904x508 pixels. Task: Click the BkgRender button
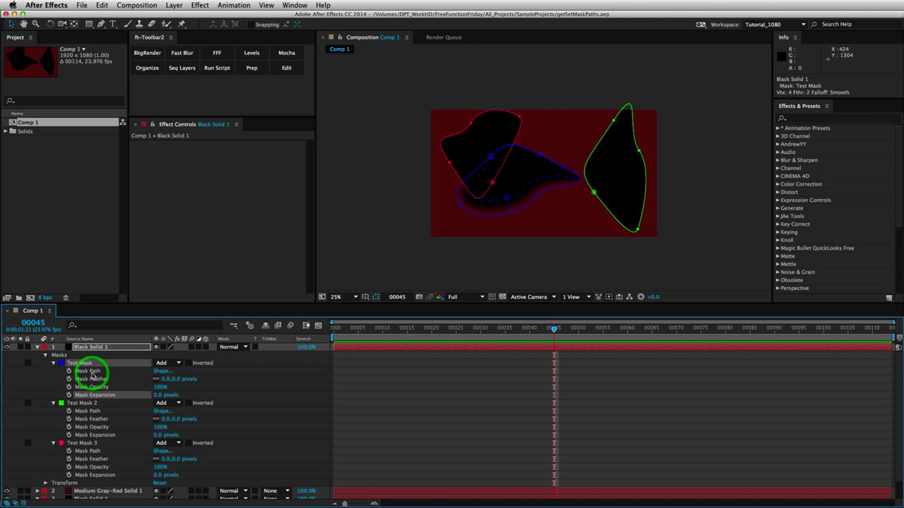point(147,53)
